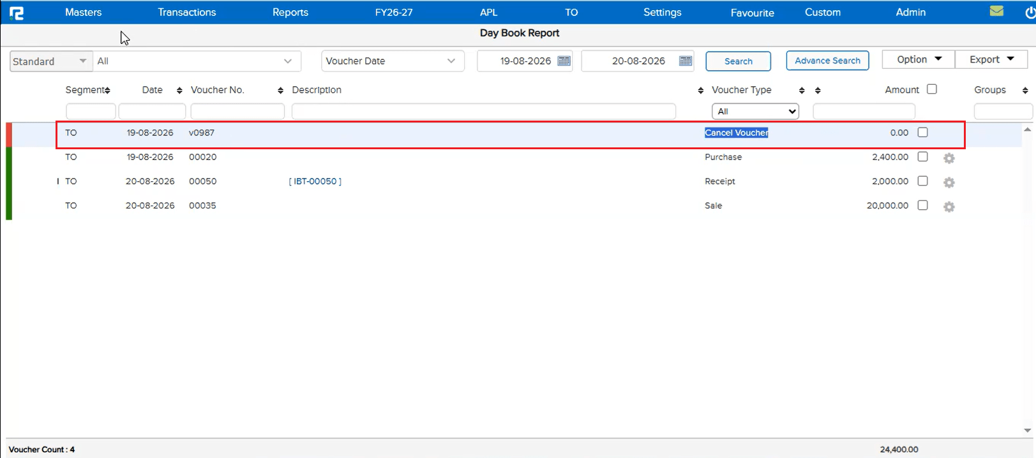Tick checkbox for Receipt 2,000.00 row

pos(922,181)
